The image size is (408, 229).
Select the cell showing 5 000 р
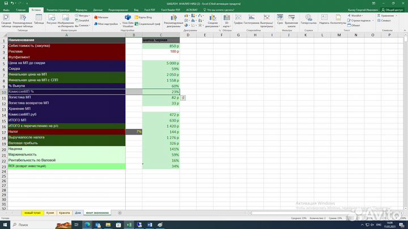161,63
